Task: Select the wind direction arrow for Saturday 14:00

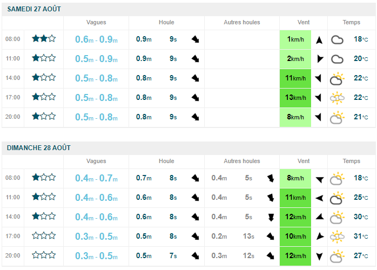Action: (x=319, y=78)
